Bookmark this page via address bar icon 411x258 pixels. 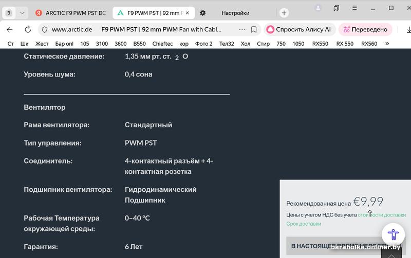(254, 30)
